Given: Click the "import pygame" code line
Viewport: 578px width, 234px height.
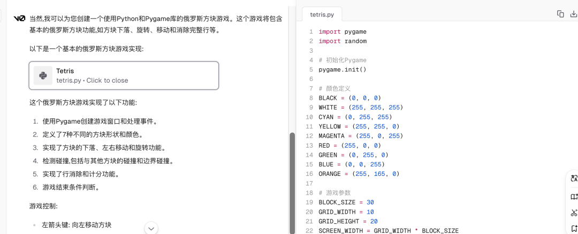Looking at the screenshot, I should (x=343, y=31).
